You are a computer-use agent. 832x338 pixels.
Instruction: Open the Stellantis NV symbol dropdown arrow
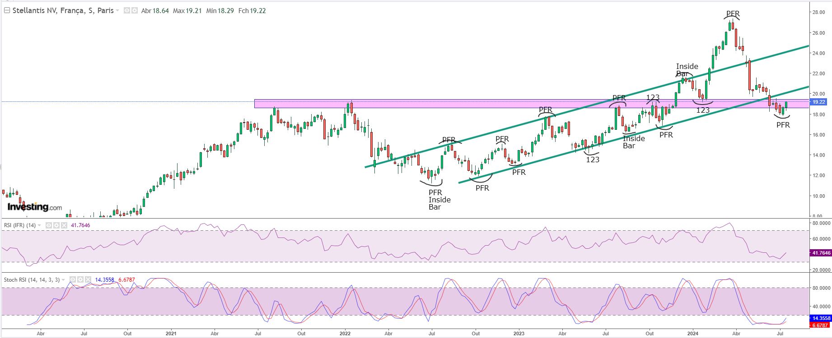(118, 10)
